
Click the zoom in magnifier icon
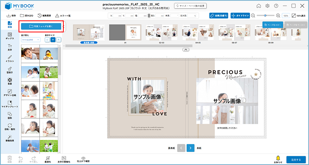click(278, 15)
